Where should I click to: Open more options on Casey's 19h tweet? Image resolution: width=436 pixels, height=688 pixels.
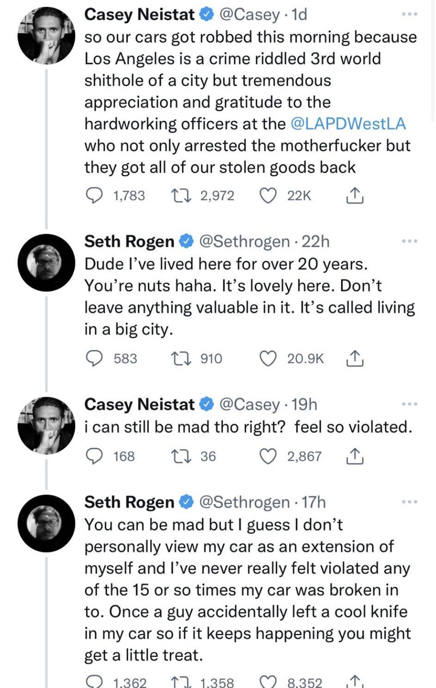(409, 404)
